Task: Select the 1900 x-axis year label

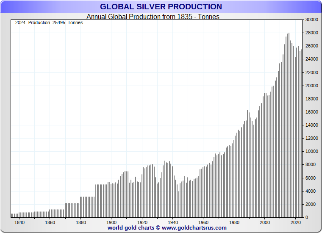Action: [111, 222]
